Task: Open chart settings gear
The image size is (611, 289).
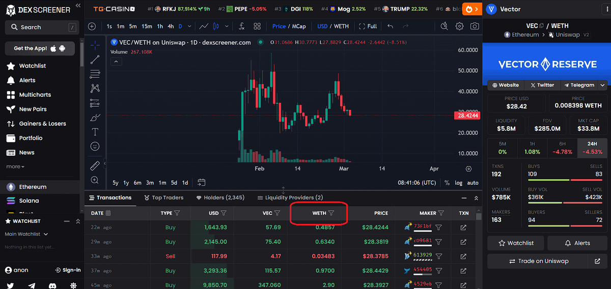Action: click(x=460, y=26)
